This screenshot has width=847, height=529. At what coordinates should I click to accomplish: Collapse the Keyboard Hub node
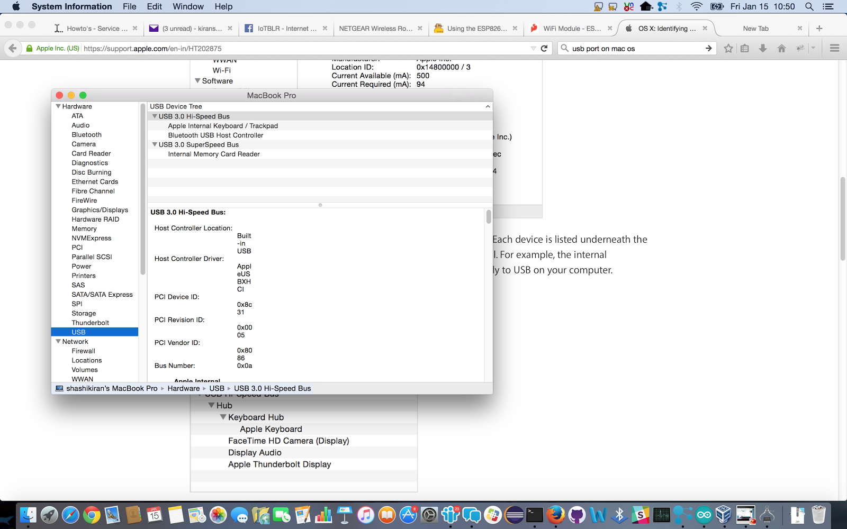pyautogui.click(x=223, y=417)
